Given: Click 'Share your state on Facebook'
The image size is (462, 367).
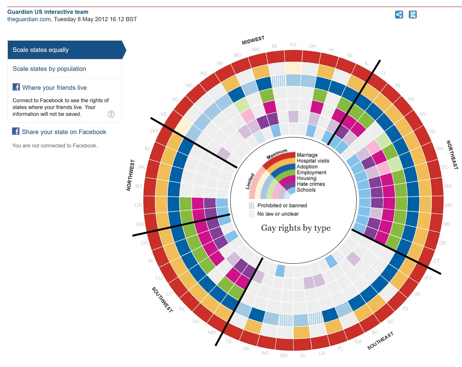Looking at the screenshot, I should pyautogui.click(x=64, y=132).
